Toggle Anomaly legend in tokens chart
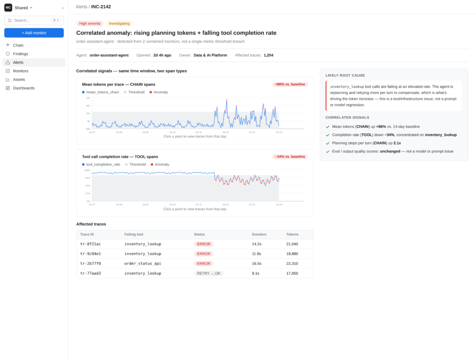This screenshot has height=360, width=476. pos(159,92)
